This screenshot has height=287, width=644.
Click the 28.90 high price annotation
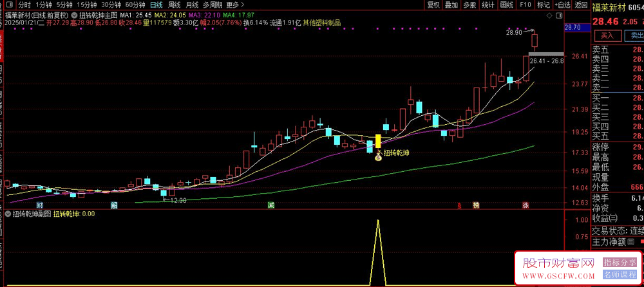(515, 32)
